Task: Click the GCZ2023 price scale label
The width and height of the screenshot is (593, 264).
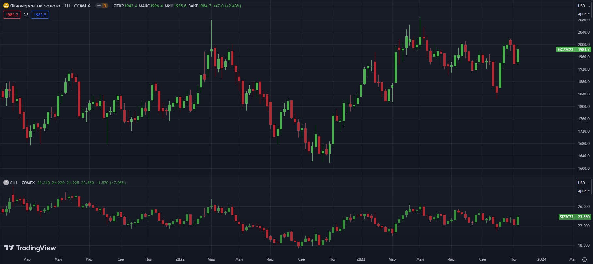Action: tap(566, 50)
